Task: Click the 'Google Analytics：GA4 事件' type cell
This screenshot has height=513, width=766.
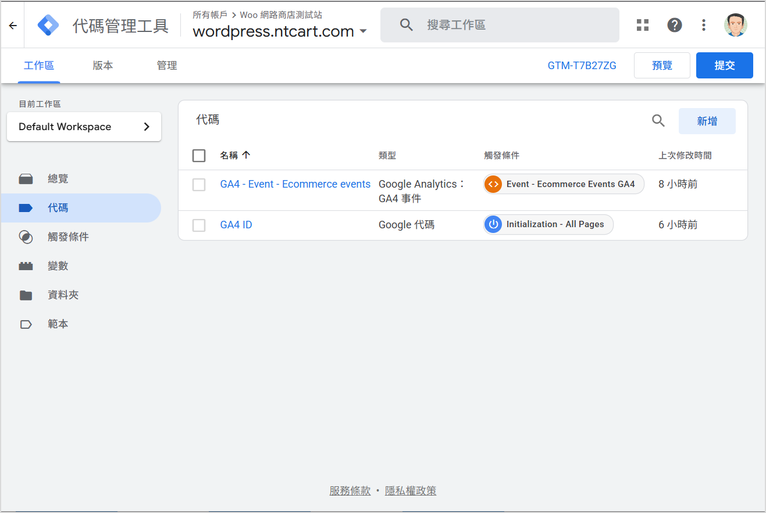Action: pos(422,191)
